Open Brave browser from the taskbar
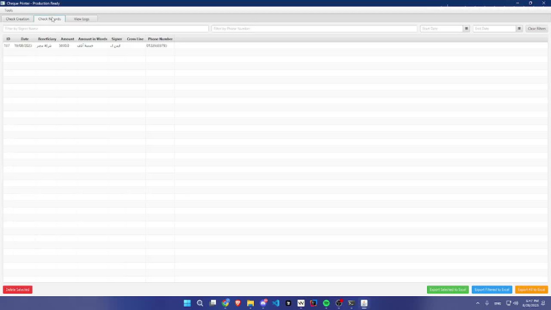The height and width of the screenshot is (310, 551). [x=238, y=303]
